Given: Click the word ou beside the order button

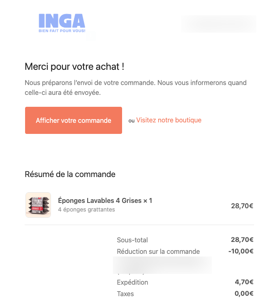Looking at the screenshot, I should [x=132, y=121].
